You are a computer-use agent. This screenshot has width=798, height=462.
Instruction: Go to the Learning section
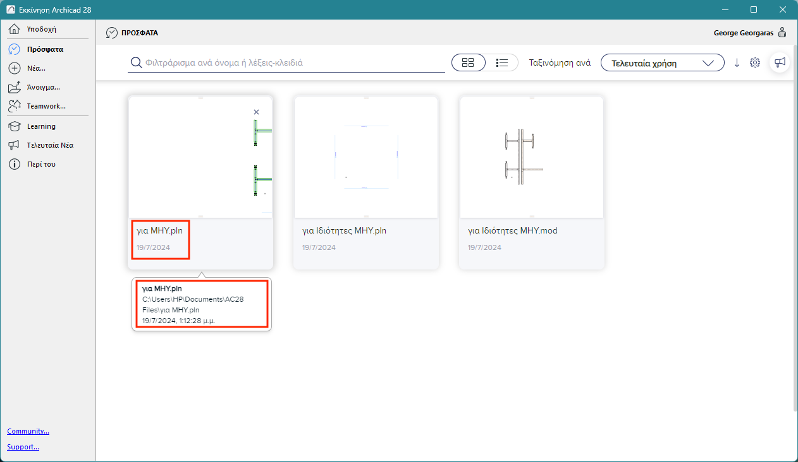coord(41,126)
